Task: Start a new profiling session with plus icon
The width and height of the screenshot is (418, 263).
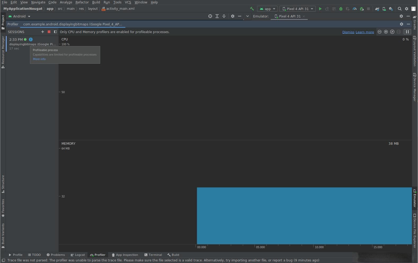Action: (43, 32)
